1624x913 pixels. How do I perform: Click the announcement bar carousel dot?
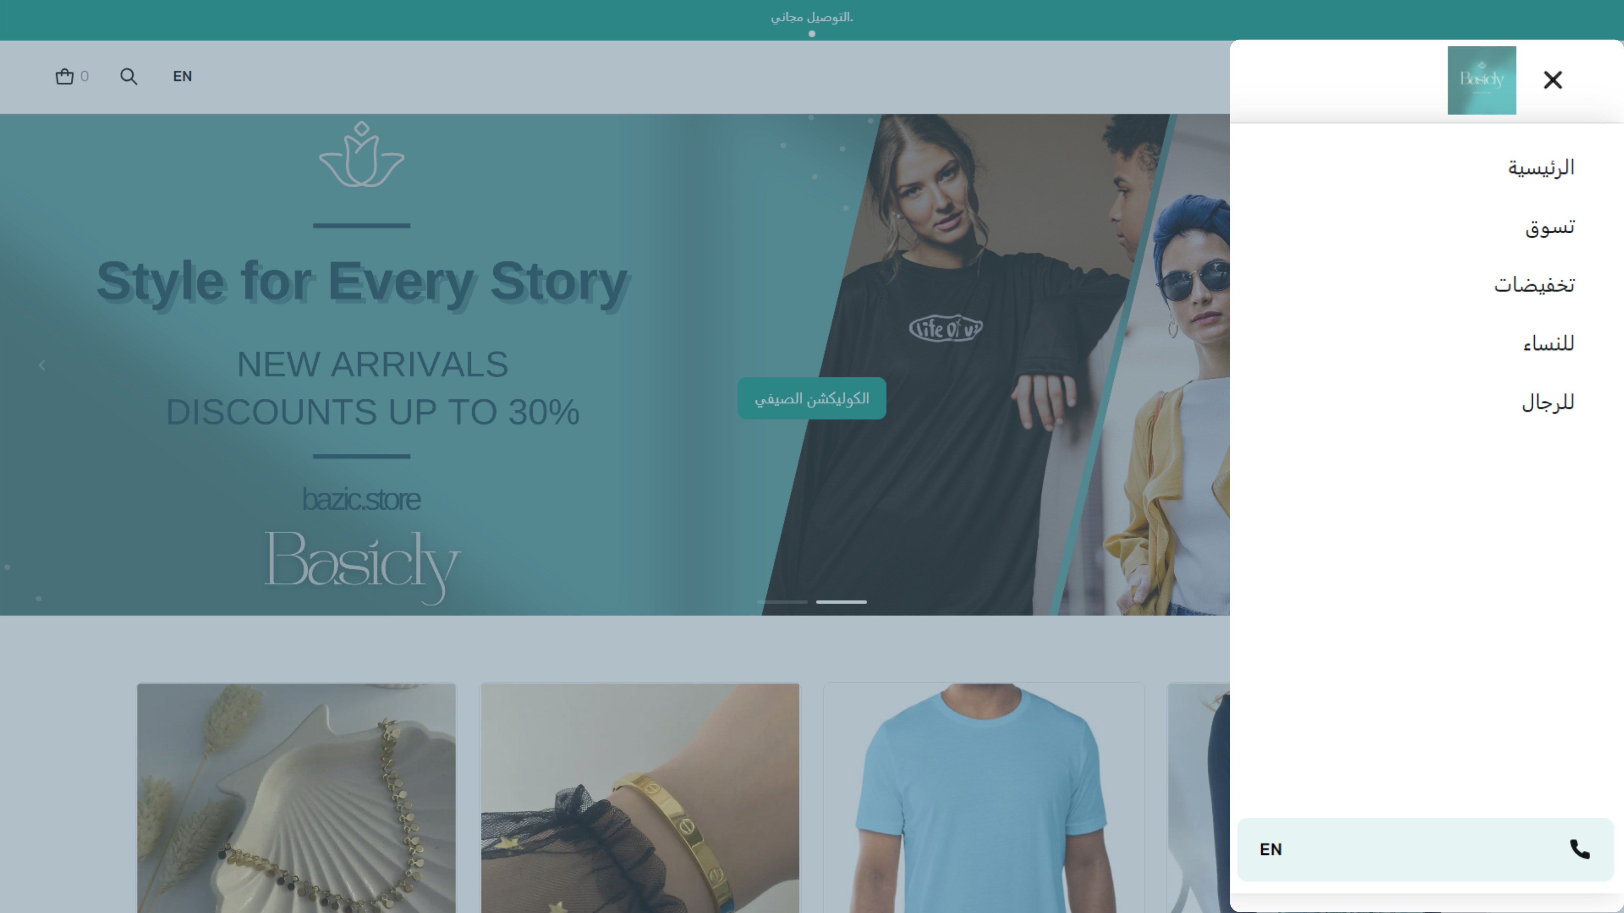[812, 34]
